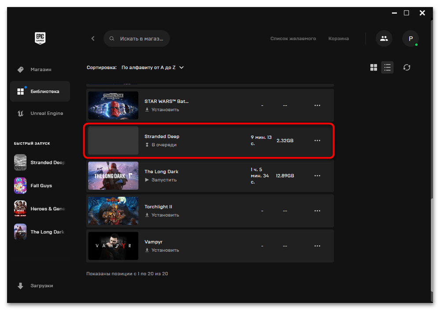Image resolution: width=440 pixels, height=310 pixels.
Task: Click Stranded Deep 2.32GB size
Action: 285,140
